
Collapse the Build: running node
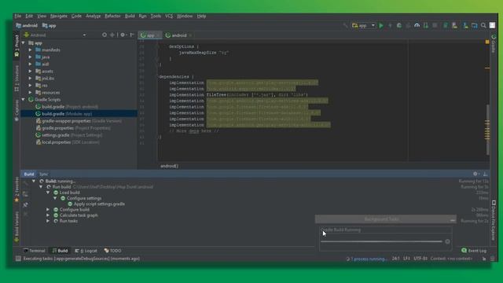tap(34, 181)
